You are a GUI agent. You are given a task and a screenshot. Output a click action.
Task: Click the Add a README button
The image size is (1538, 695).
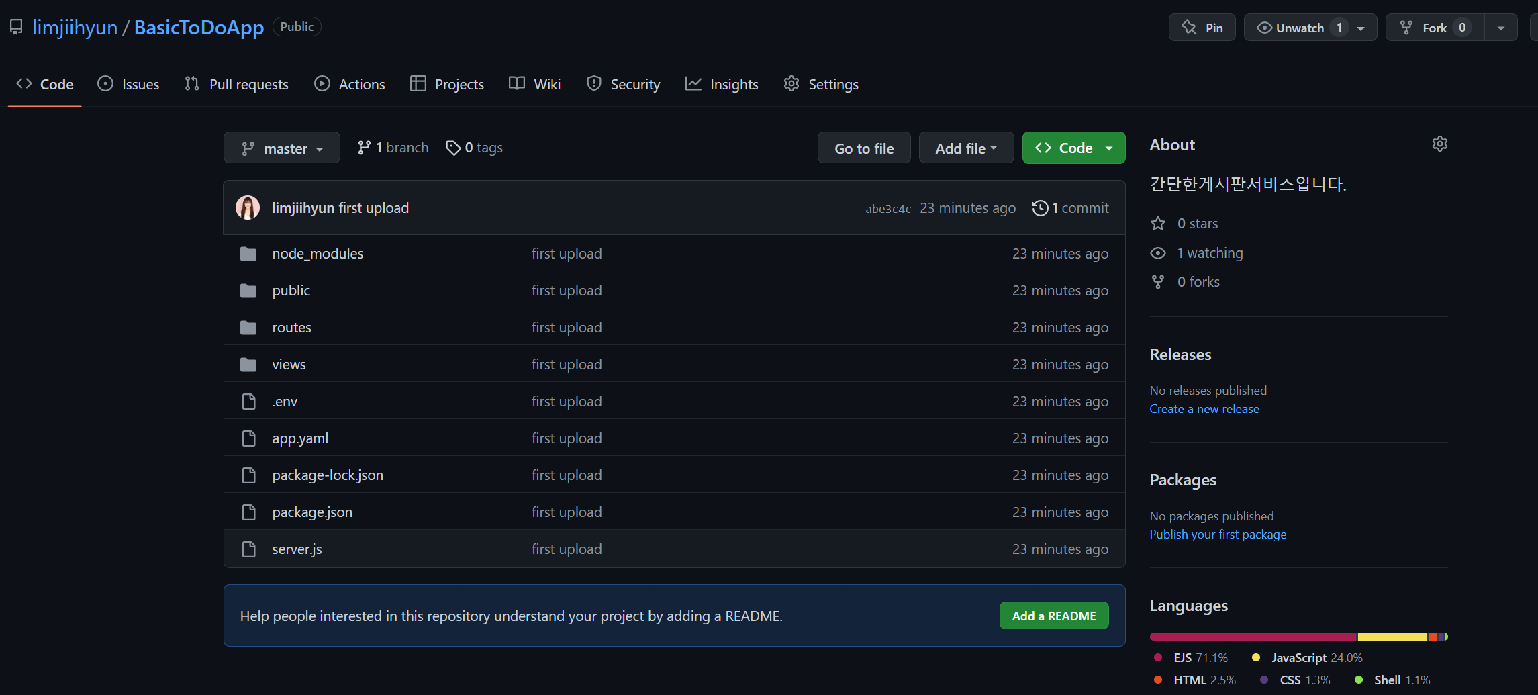(x=1054, y=616)
